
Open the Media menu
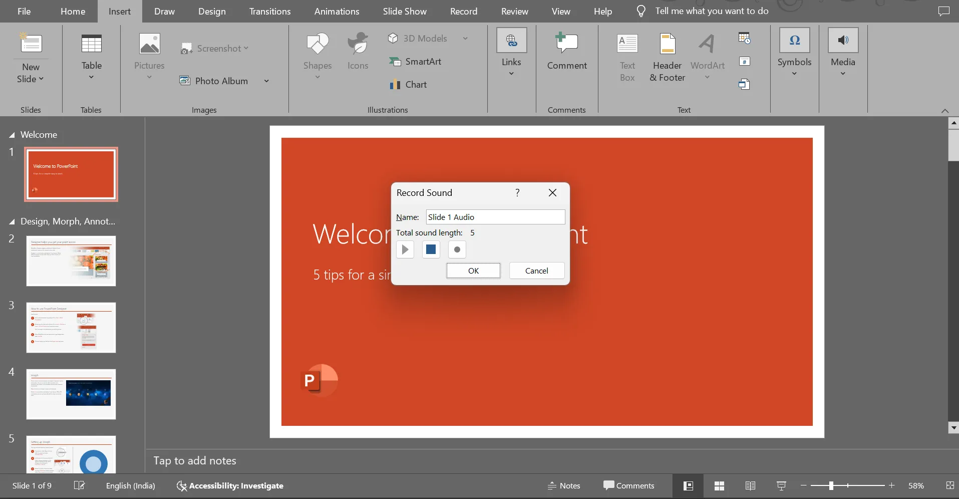(843, 52)
